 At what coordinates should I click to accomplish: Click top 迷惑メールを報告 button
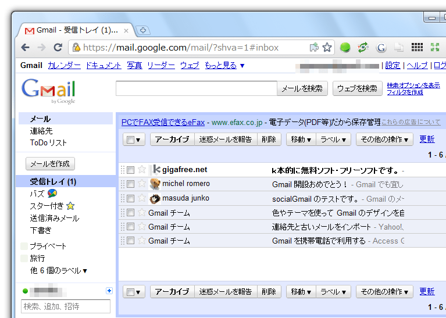(226, 140)
